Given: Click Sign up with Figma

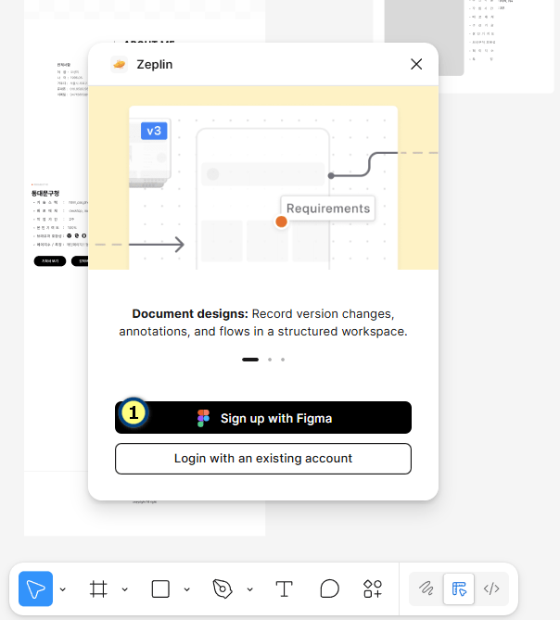Looking at the screenshot, I should click(263, 418).
